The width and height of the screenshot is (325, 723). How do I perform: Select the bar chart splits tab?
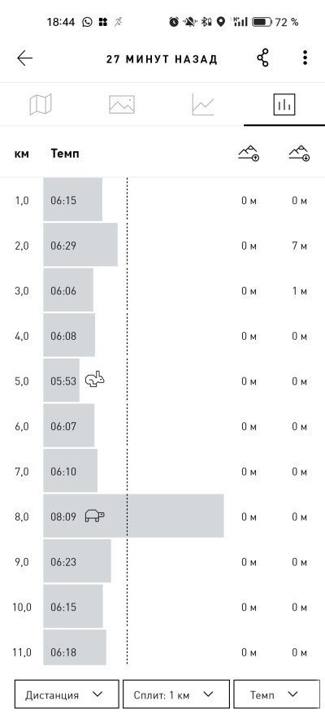tap(284, 104)
